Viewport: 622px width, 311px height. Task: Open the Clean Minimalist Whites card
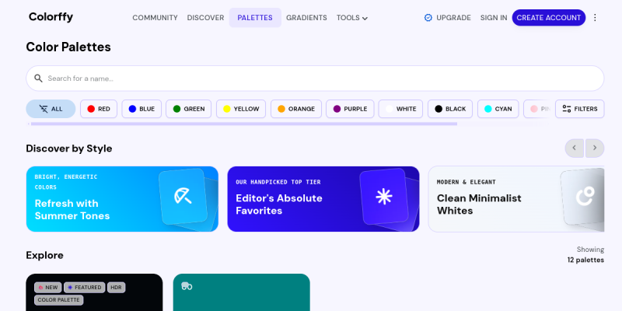[x=516, y=199]
